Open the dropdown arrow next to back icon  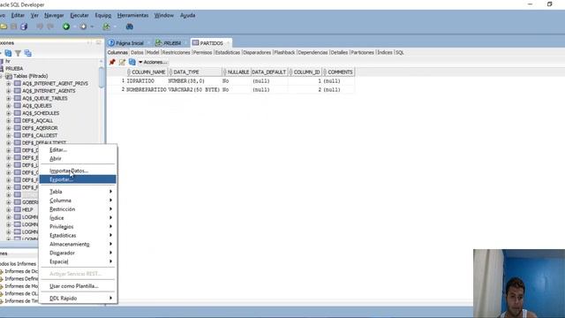tap(75, 26)
